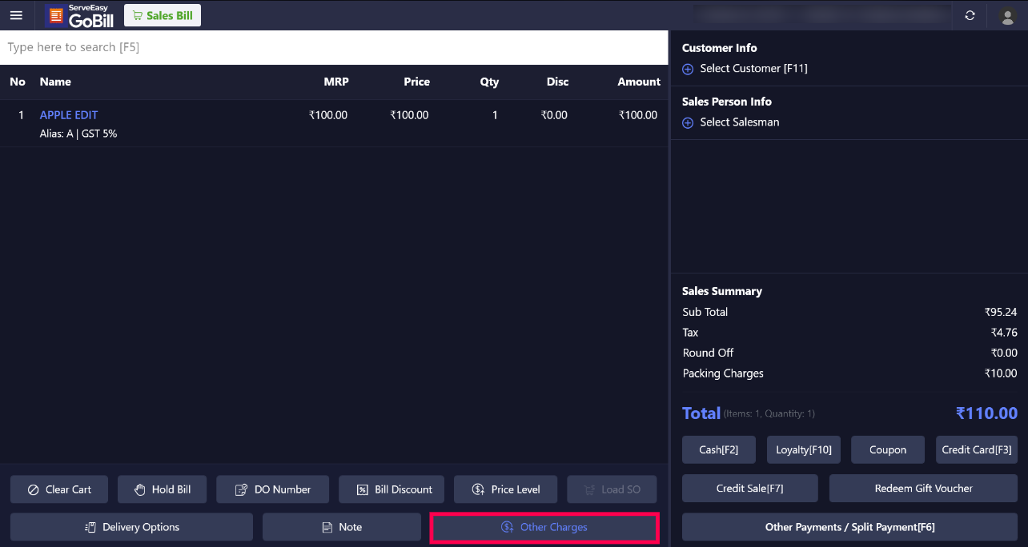Click the ServeEasy GoBill logo

[80, 15]
